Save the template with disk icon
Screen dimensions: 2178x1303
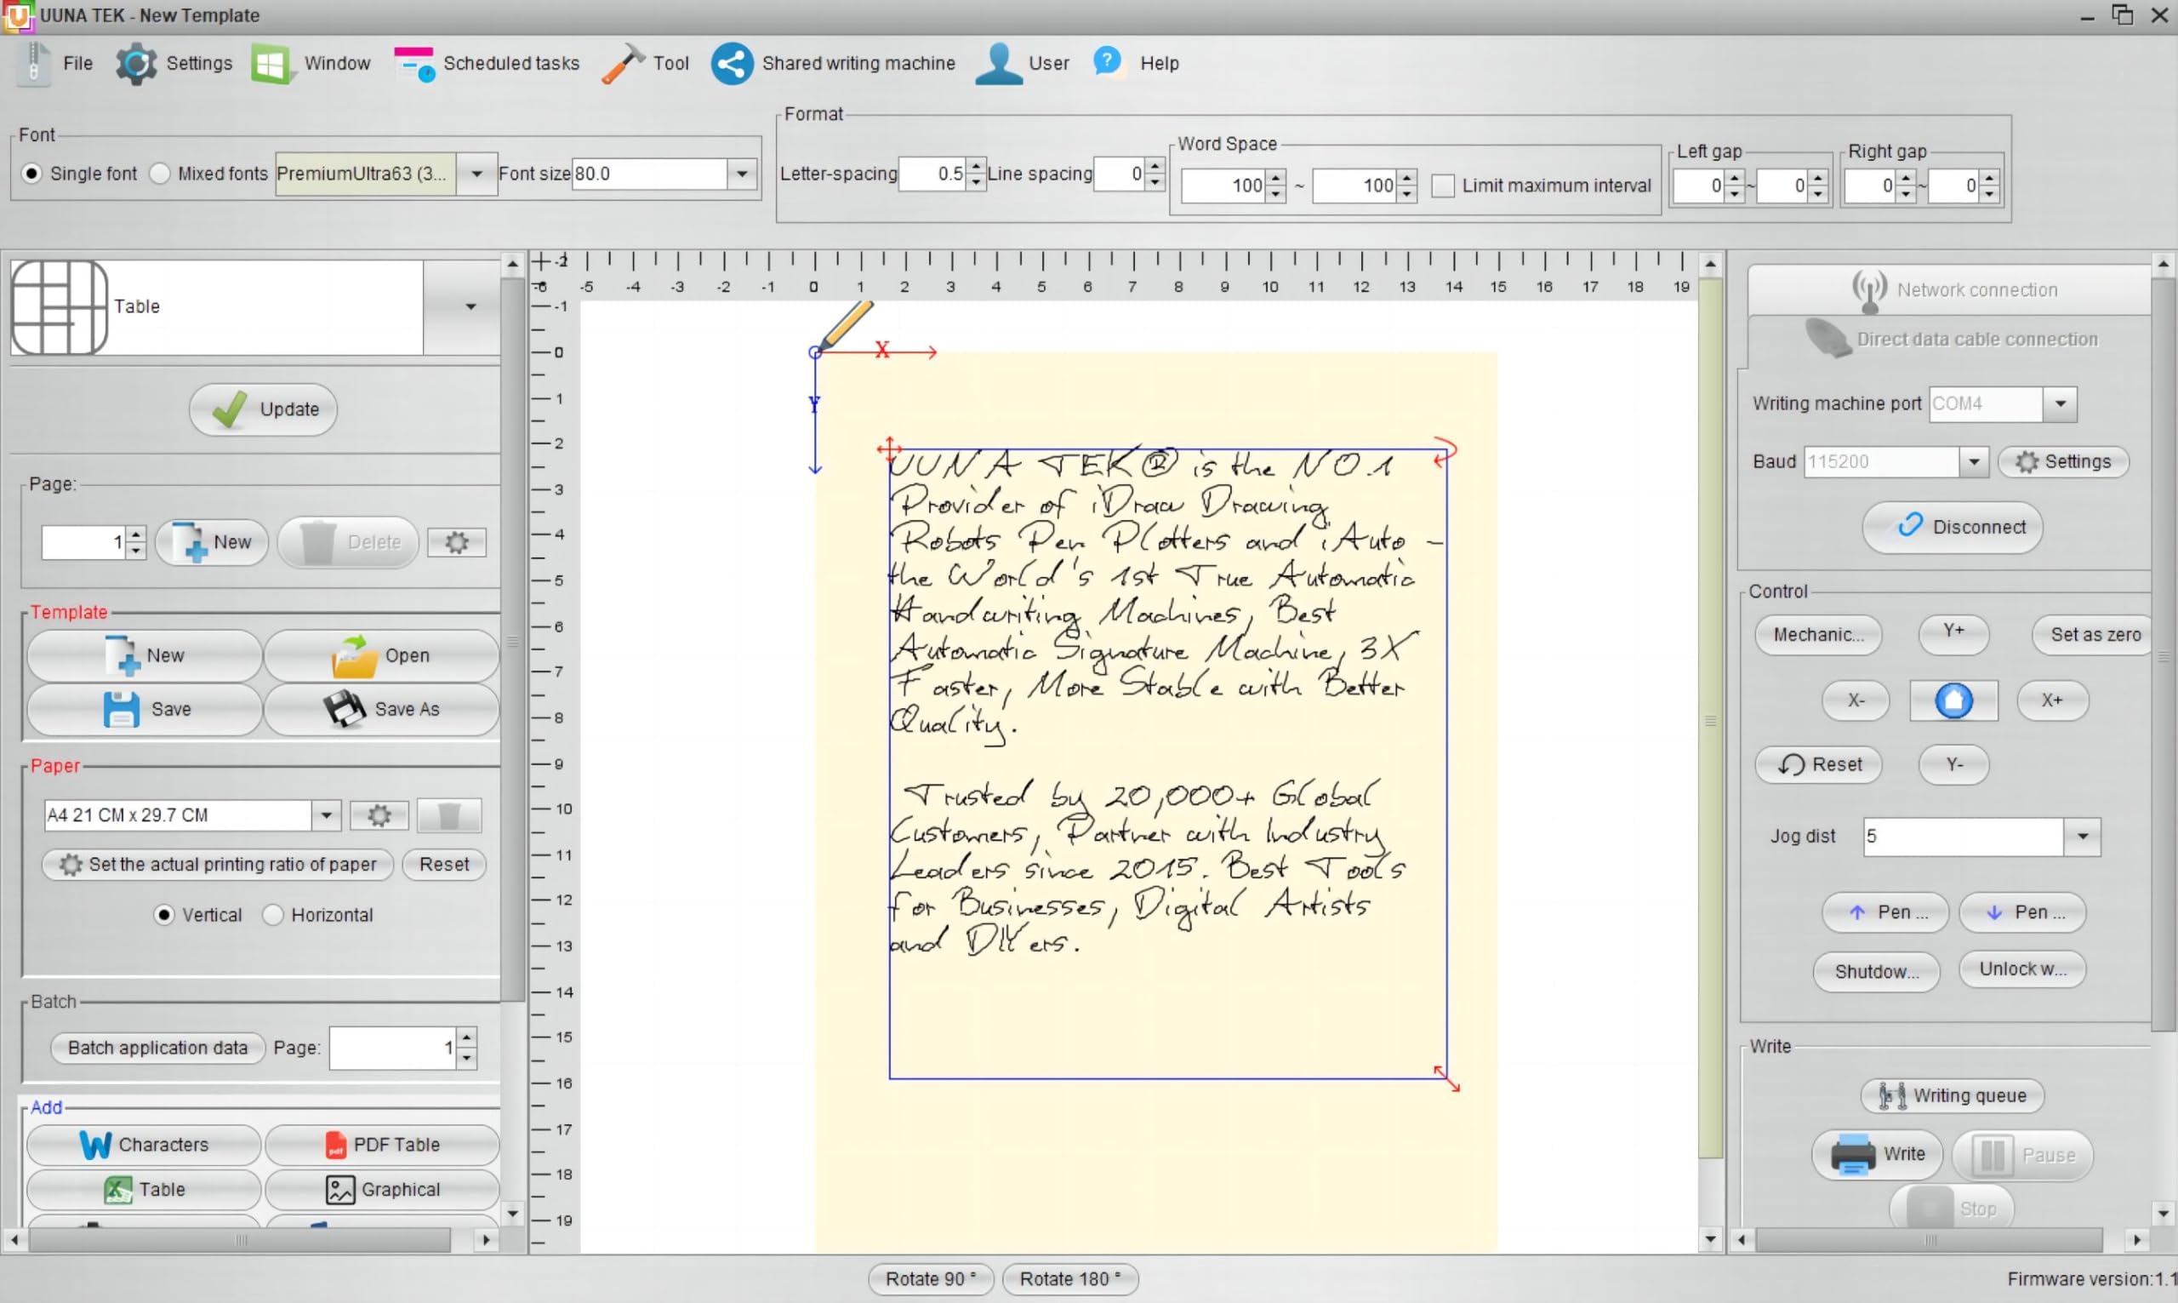144,709
